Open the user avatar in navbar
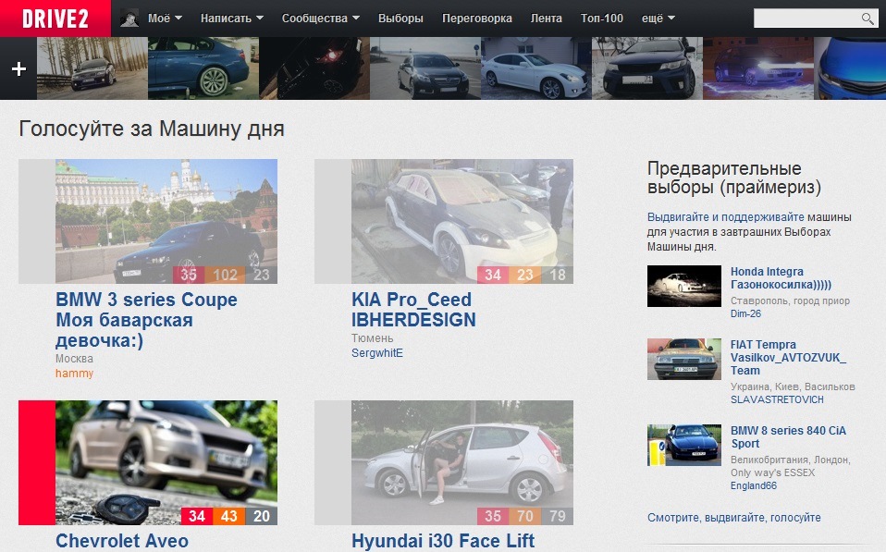The width and height of the screenshot is (886, 552). [x=129, y=18]
